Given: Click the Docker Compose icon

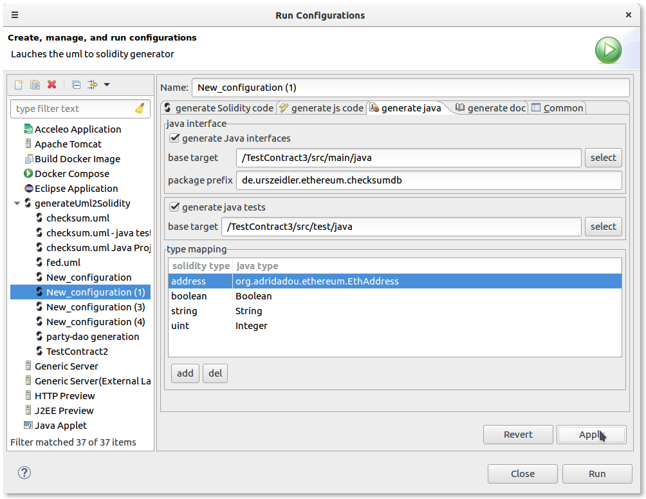Looking at the screenshot, I should (x=28, y=174).
